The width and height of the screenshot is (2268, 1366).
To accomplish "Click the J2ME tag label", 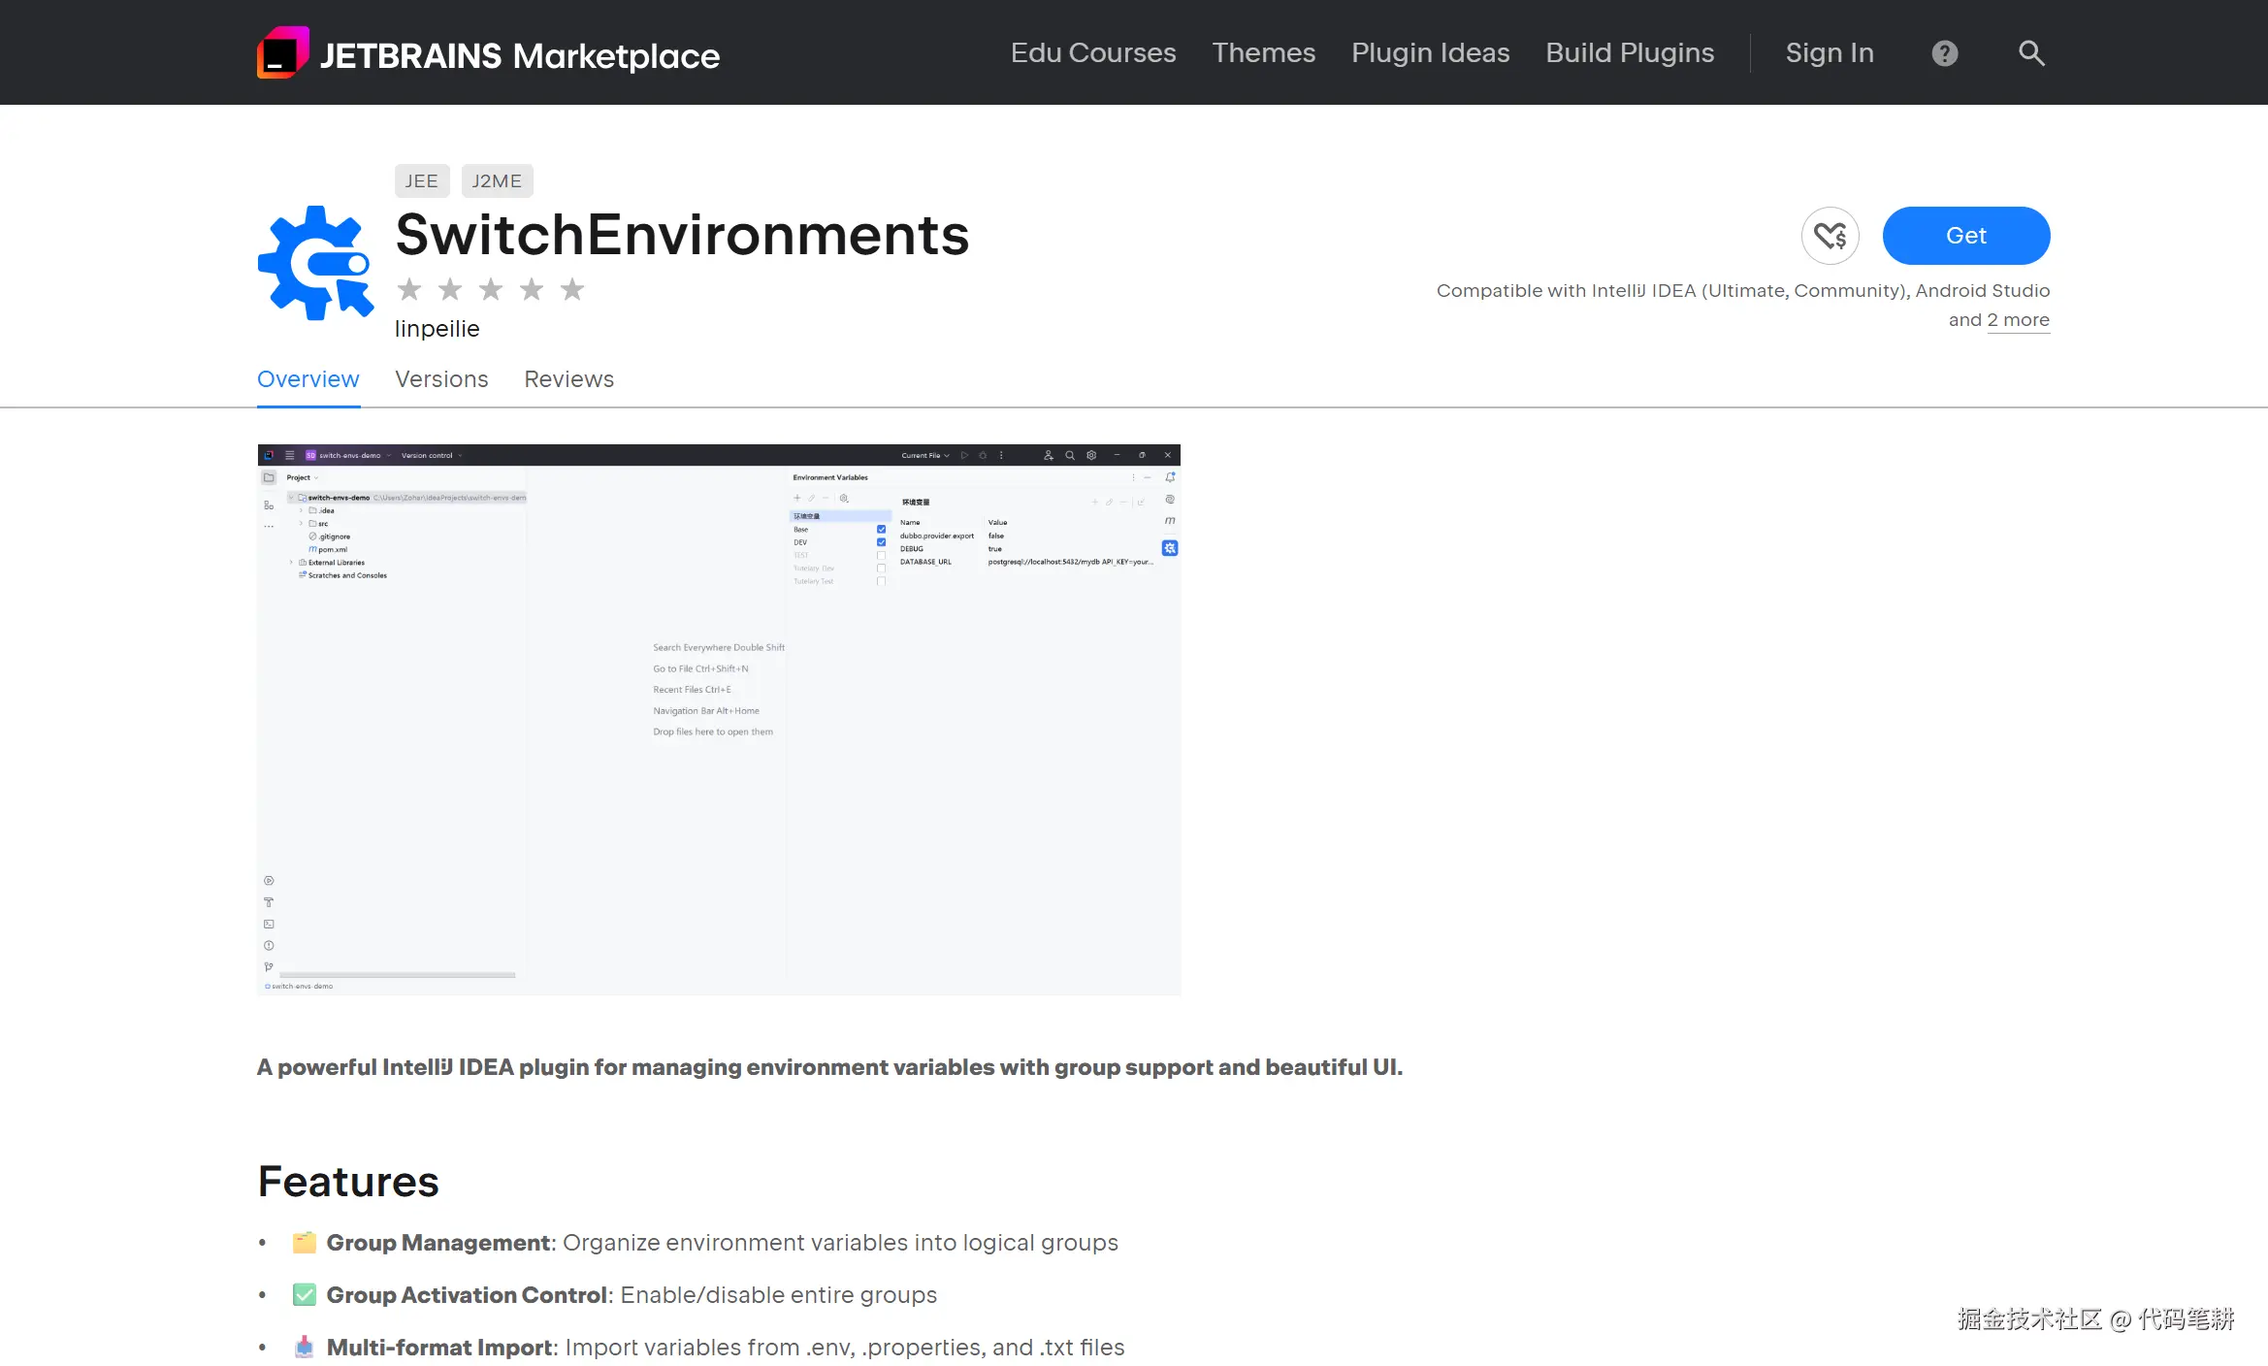I will pos(497,181).
